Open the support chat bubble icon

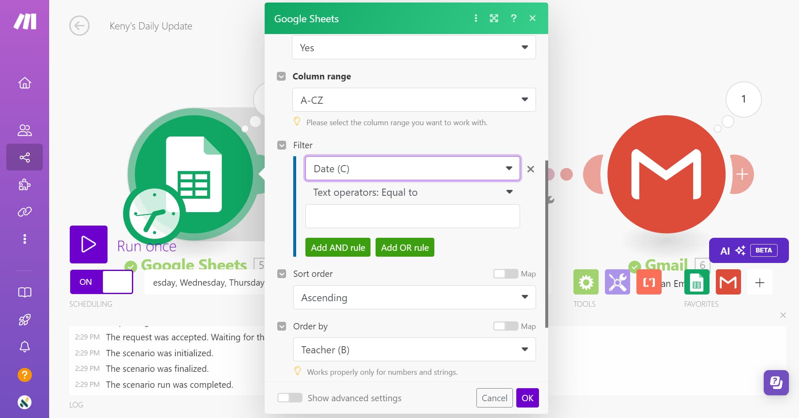coord(776,383)
